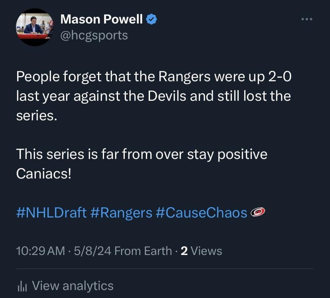The width and height of the screenshot is (330, 298).
Task: Open the #CauseChaos hashtag
Action: [201, 212]
